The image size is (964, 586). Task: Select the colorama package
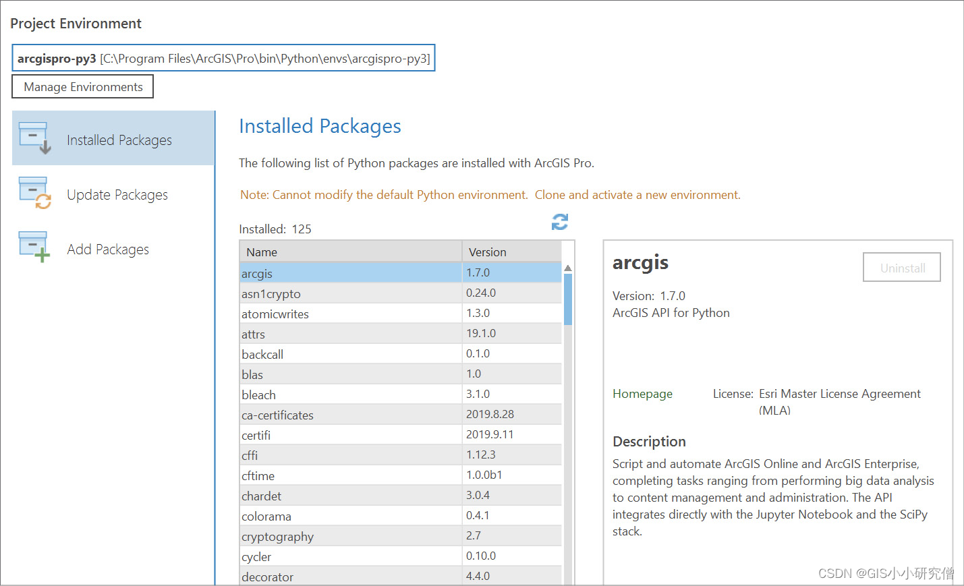[x=401, y=515]
